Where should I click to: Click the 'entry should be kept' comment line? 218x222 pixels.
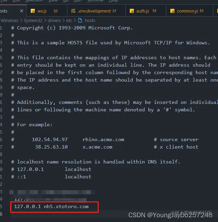(x=111, y=65)
